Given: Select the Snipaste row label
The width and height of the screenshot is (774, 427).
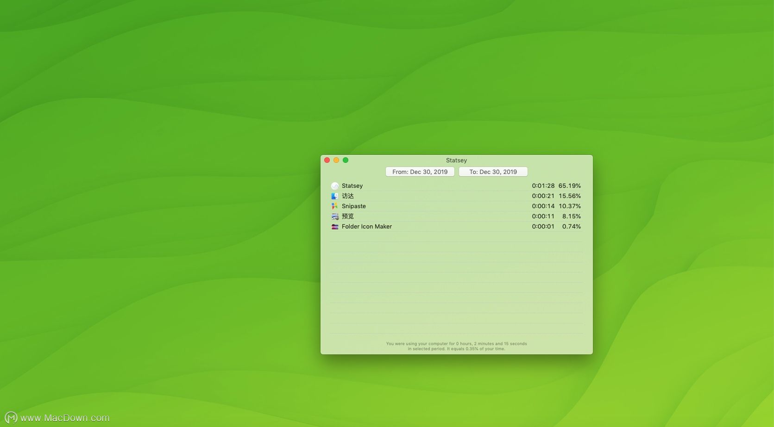Looking at the screenshot, I should 354,206.
